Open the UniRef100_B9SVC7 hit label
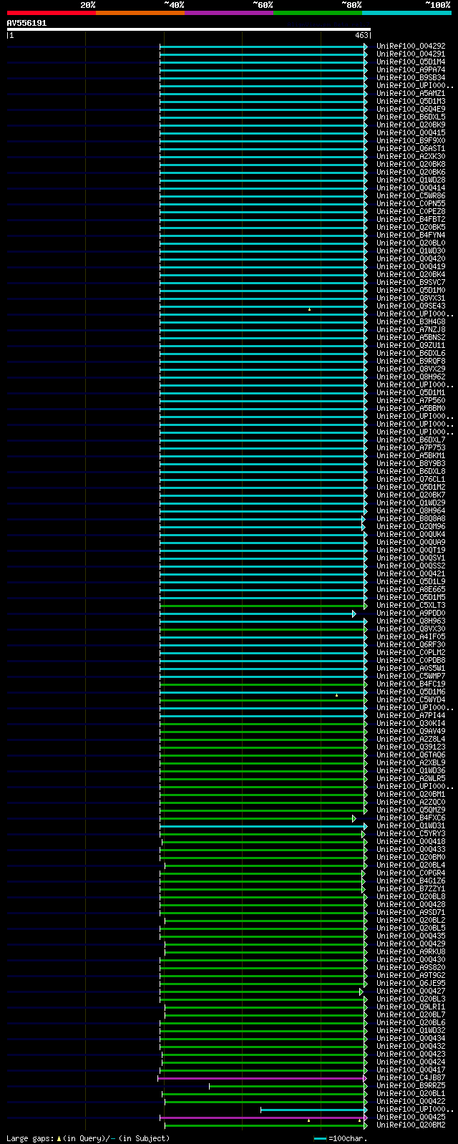 [411, 283]
